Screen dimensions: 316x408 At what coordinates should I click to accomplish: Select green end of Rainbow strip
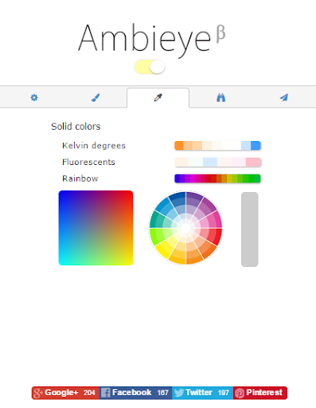click(x=257, y=178)
